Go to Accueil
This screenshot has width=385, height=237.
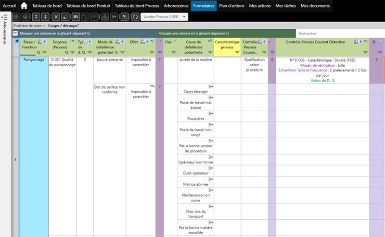pos(9,6)
